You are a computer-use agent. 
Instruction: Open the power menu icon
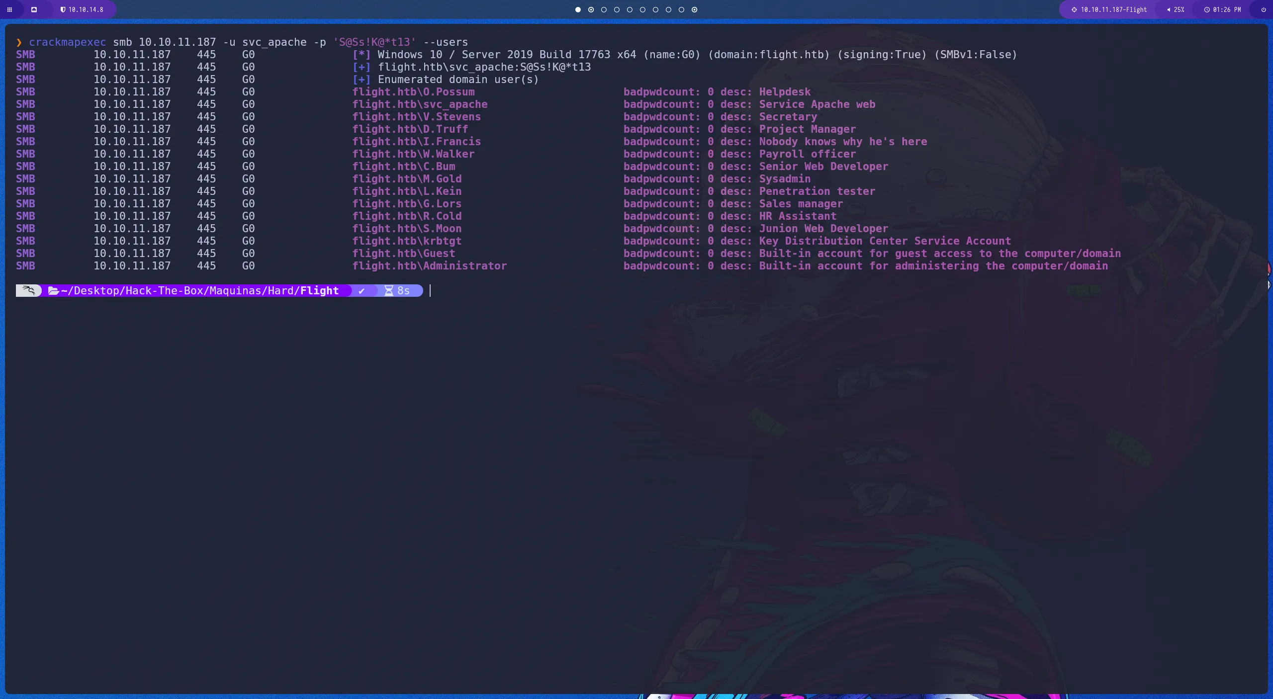coord(1264,9)
